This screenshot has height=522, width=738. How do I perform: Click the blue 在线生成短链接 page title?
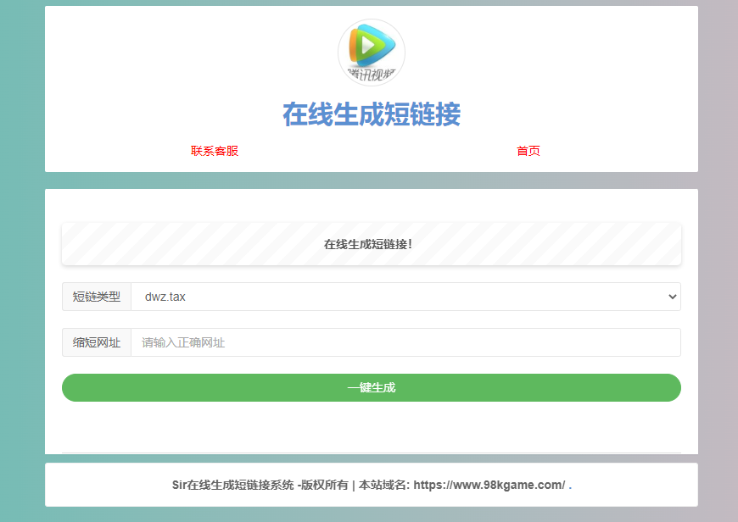point(371,115)
